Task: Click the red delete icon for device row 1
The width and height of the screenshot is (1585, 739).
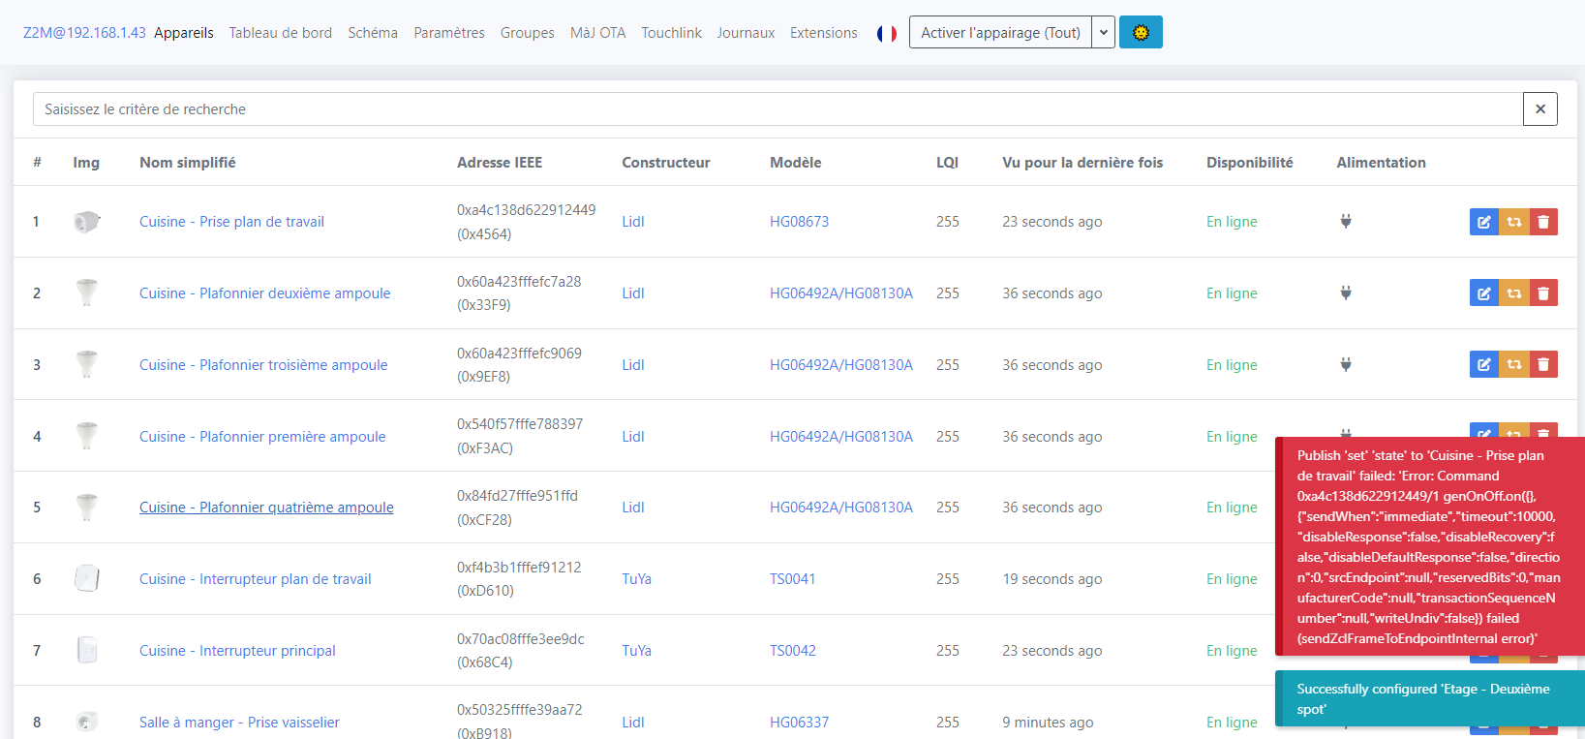Action: point(1543,222)
